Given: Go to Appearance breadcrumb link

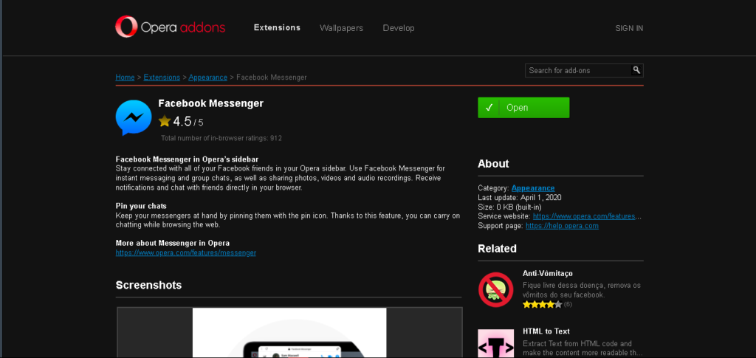Looking at the screenshot, I should point(207,77).
